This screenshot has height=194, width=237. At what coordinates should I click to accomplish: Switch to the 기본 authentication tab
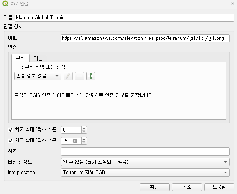tap(38, 58)
